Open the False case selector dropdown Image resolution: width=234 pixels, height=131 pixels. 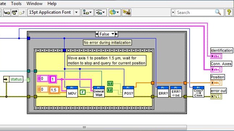(113, 34)
